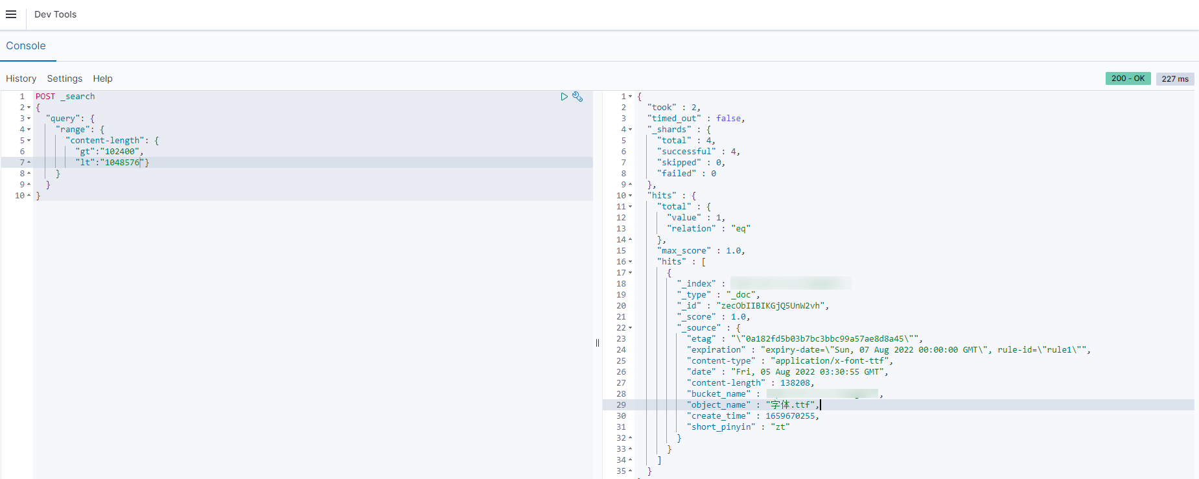Collapse the "query" block in request editor
This screenshot has width=1199, height=479.
coord(29,119)
